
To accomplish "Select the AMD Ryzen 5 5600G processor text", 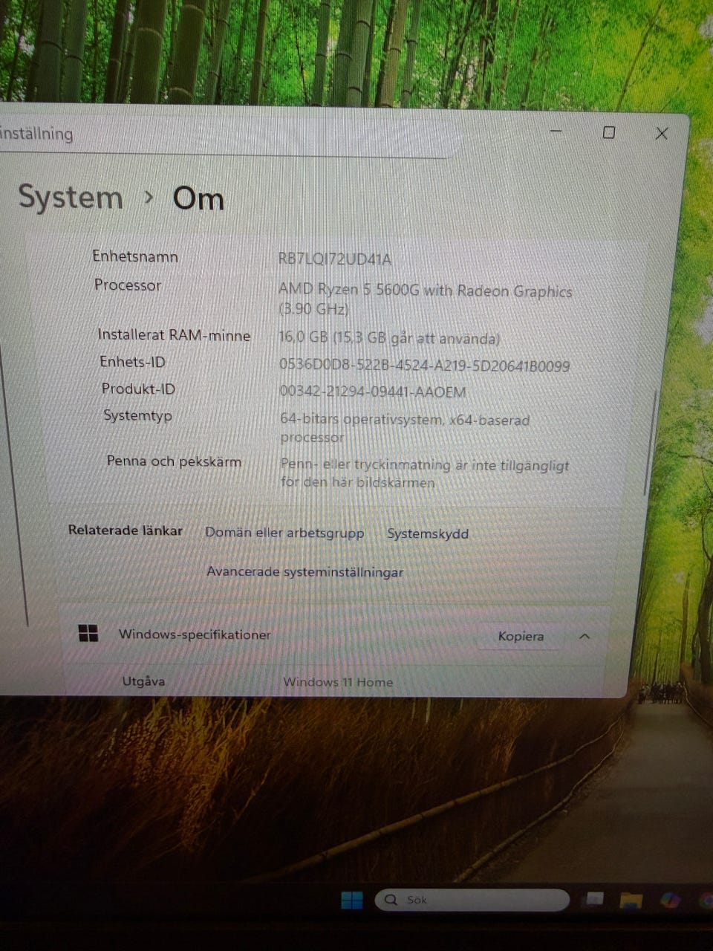I will click(x=425, y=299).
